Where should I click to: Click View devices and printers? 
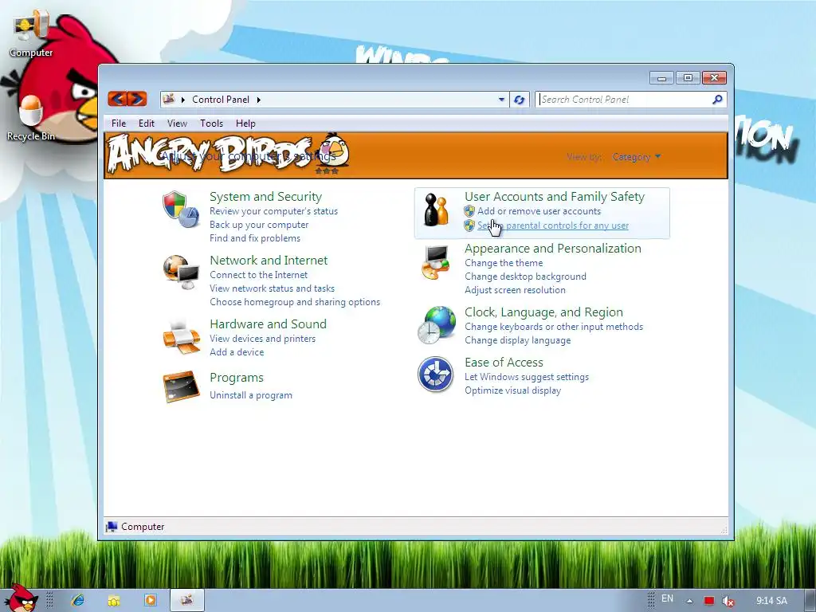[263, 338]
